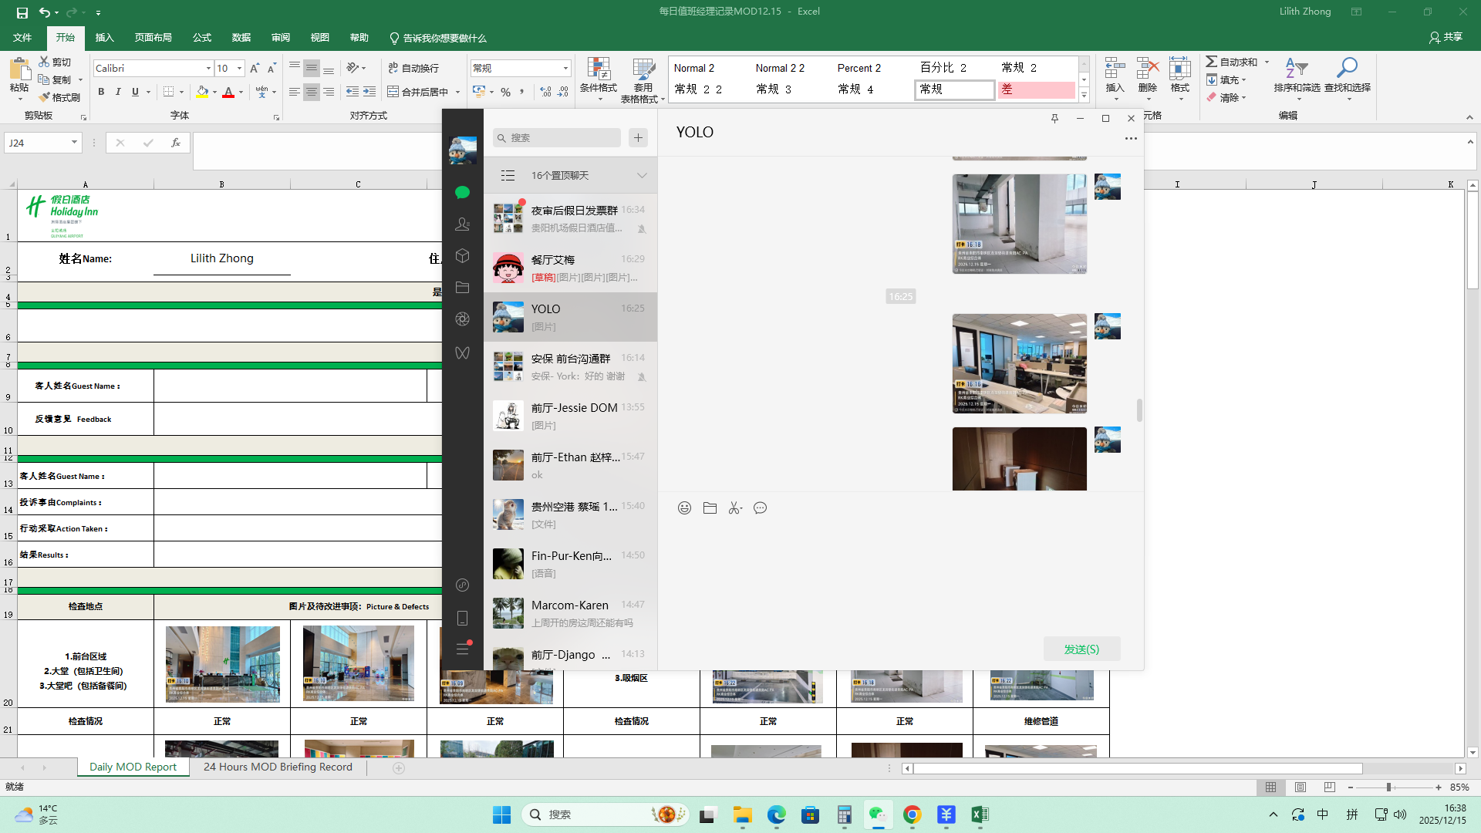The height and width of the screenshot is (833, 1481).
Task: Open chat history bubble icon
Action: point(760,508)
